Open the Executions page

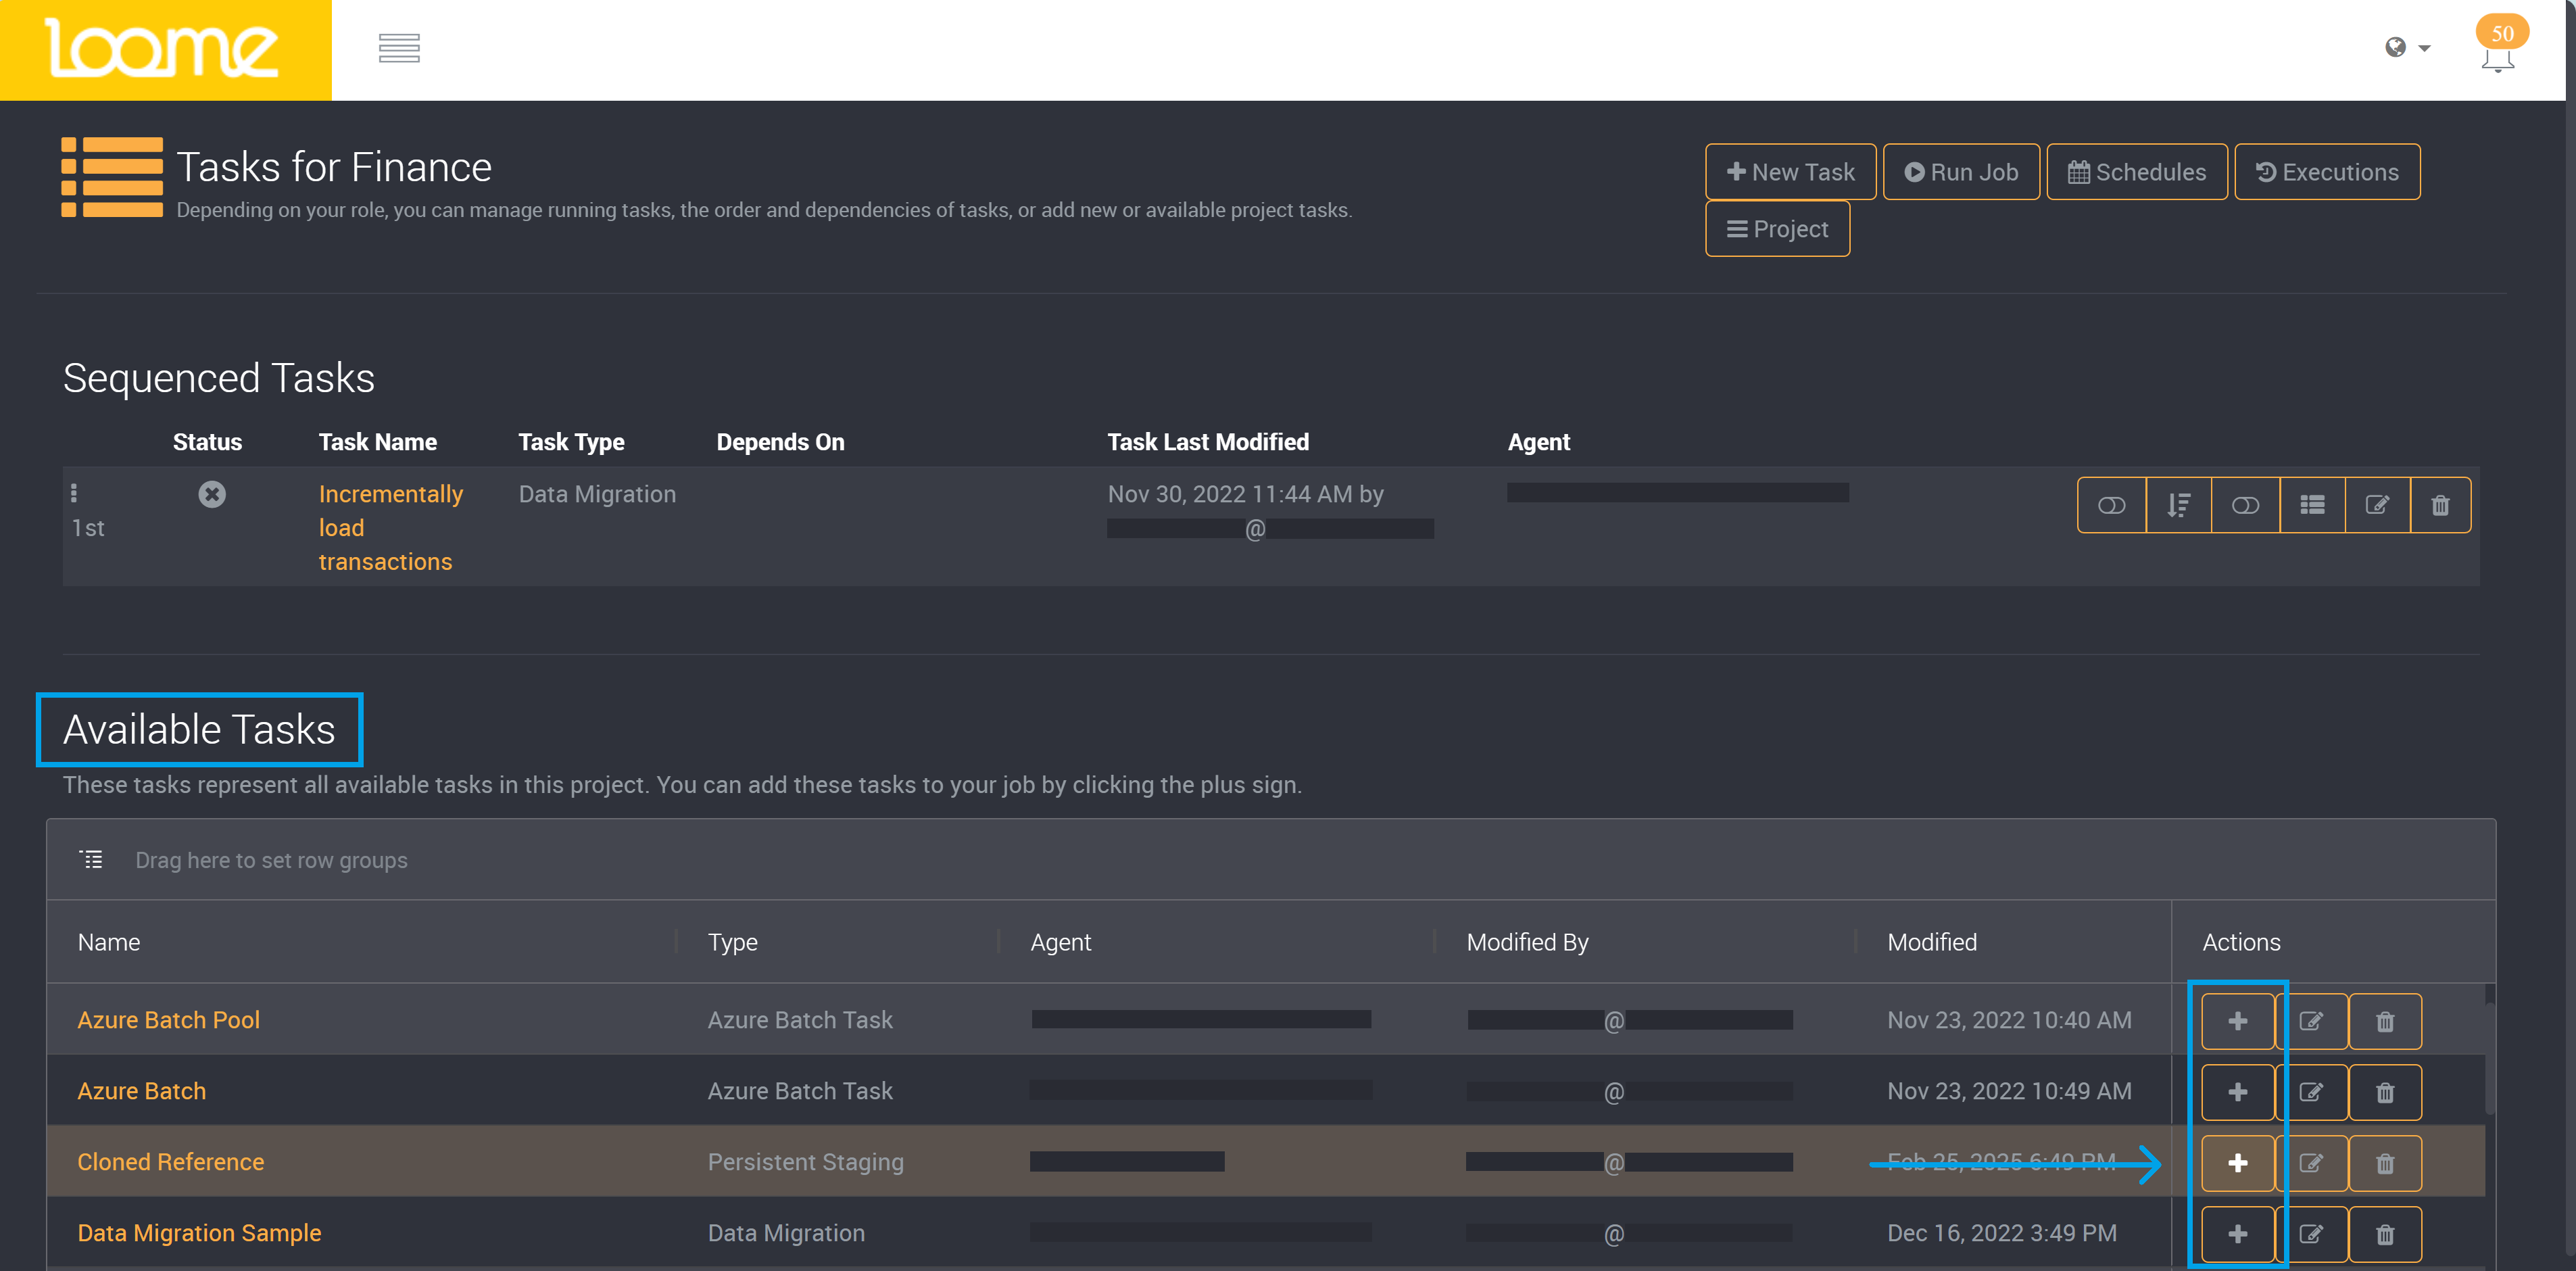(2327, 172)
